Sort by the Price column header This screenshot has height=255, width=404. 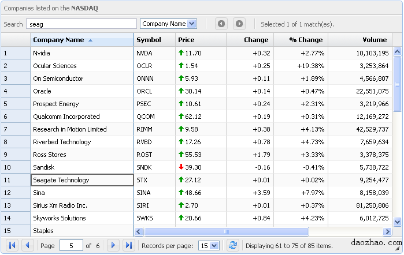201,40
